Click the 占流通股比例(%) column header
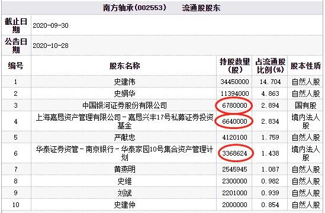This screenshot has height=213, width=325. click(270, 66)
